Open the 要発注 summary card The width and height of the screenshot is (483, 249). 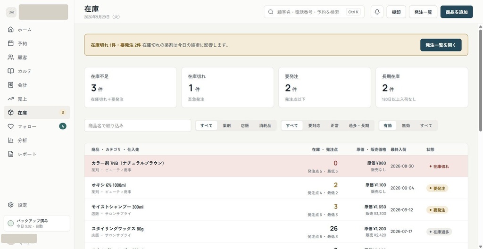[x=325, y=88]
